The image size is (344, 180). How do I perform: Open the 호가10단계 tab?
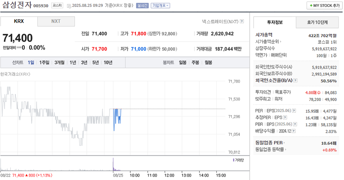click(x=317, y=22)
